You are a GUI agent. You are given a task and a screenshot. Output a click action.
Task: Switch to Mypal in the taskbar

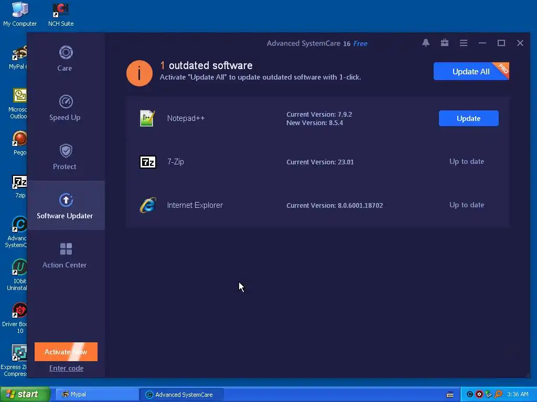click(x=96, y=395)
